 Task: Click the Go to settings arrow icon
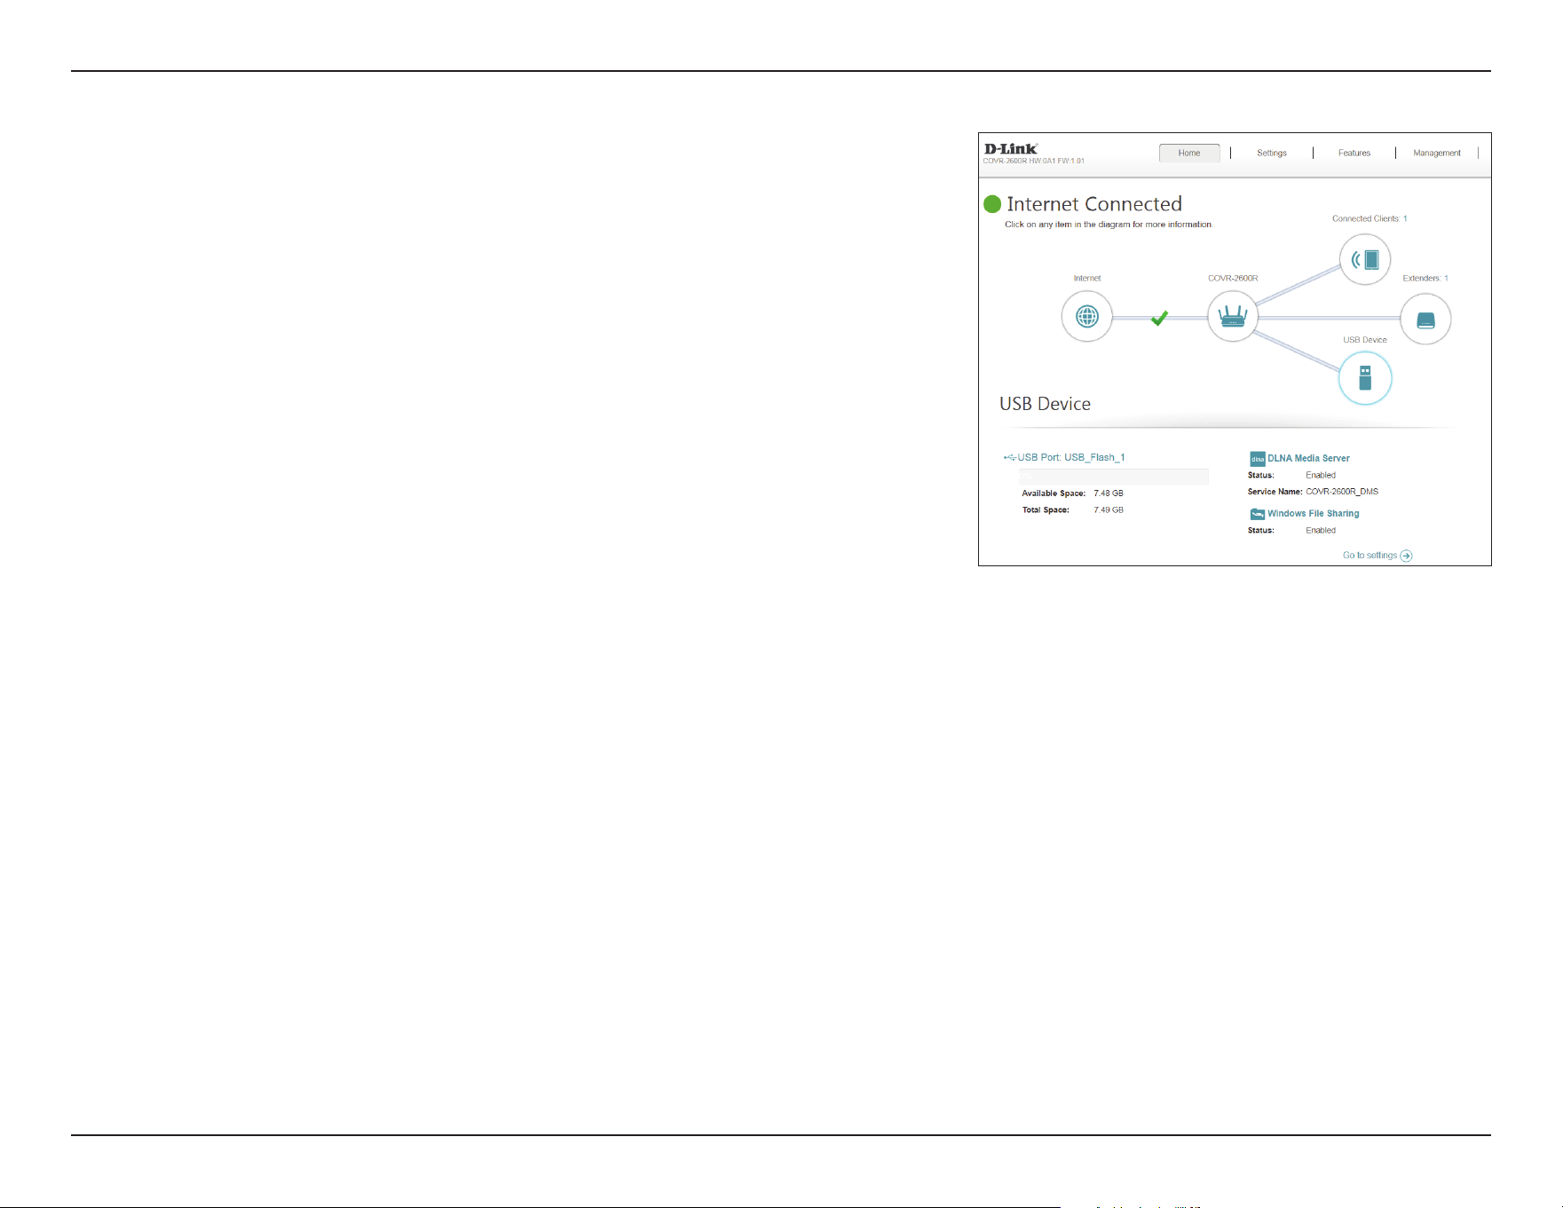point(1406,556)
